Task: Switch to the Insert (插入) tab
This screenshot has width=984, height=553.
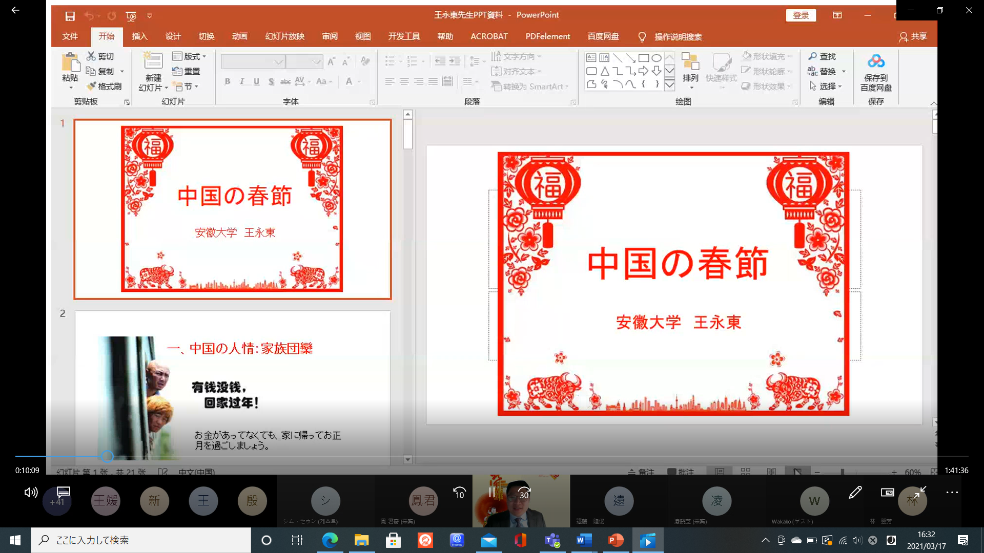Action: [x=139, y=36]
